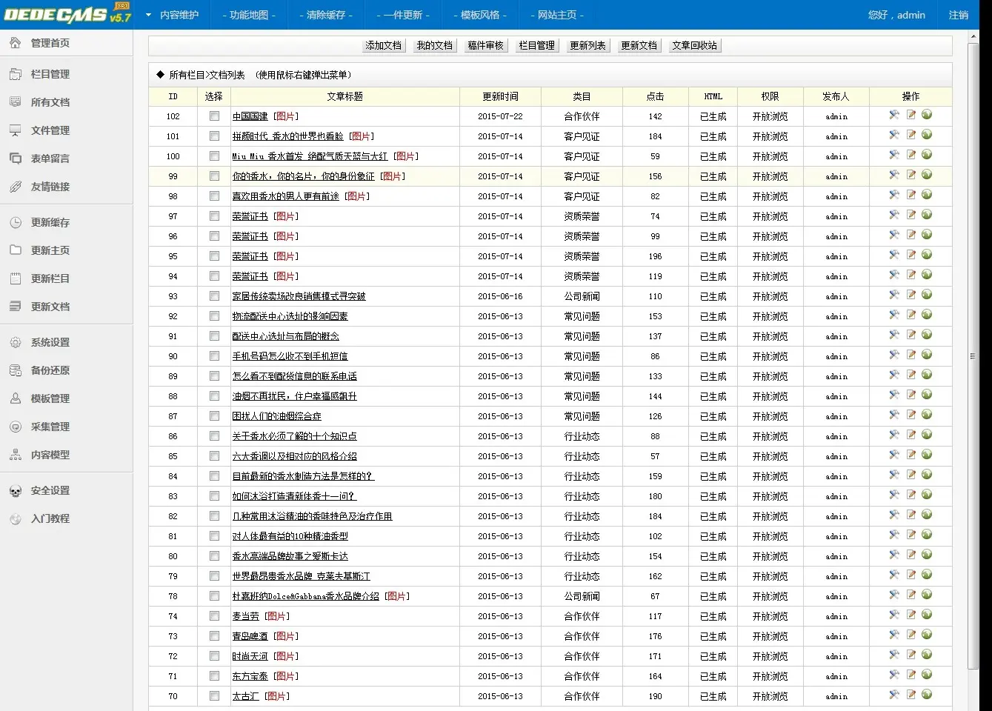The width and height of the screenshot is (992, 711).
Task: Tick the checkbox for article ID 102
Action: click(x=214, y=116)
